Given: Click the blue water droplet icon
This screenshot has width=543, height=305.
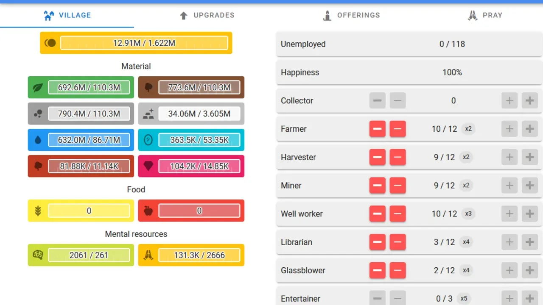Looking at the screenshot, I should pos(38,140).
